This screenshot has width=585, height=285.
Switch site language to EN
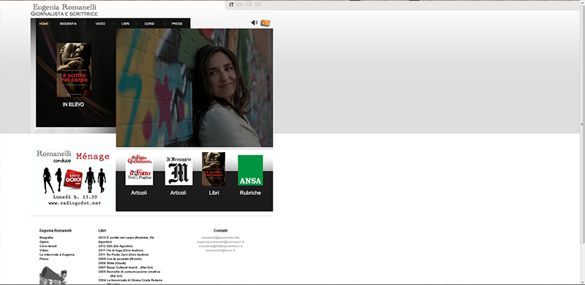click(x=240, y=5)
